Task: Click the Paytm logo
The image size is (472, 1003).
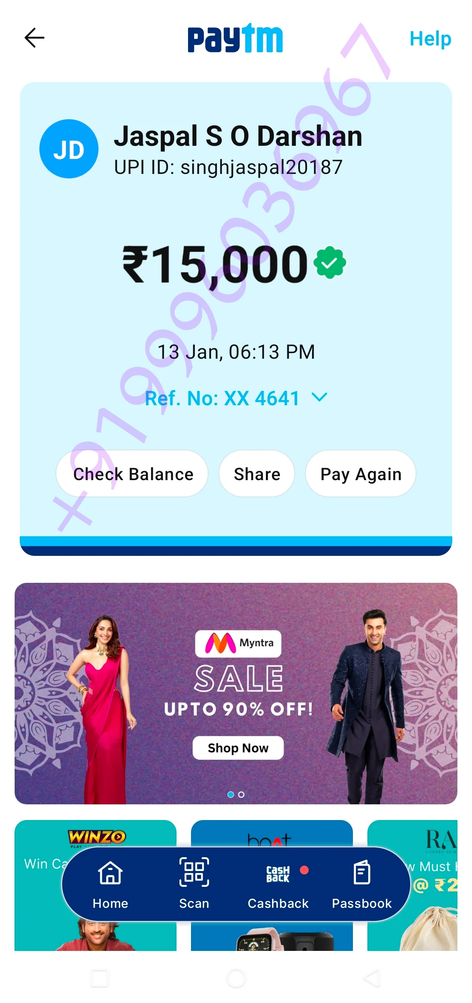Action: tap(235, 38)
